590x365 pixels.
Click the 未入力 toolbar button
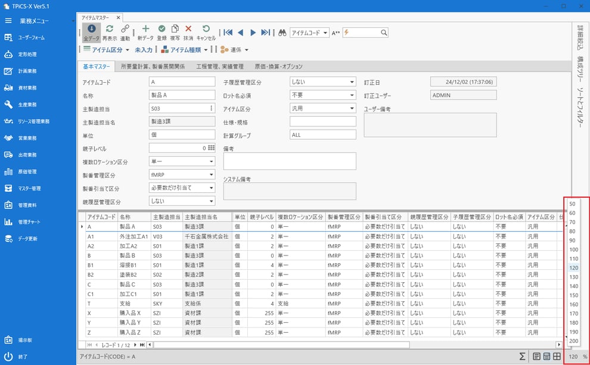pos(144,50)
